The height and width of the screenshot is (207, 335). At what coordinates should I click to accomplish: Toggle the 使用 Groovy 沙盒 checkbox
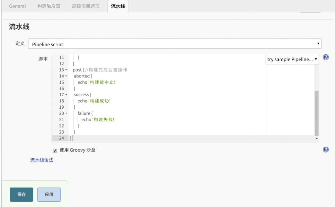click(x=55, y=150)
